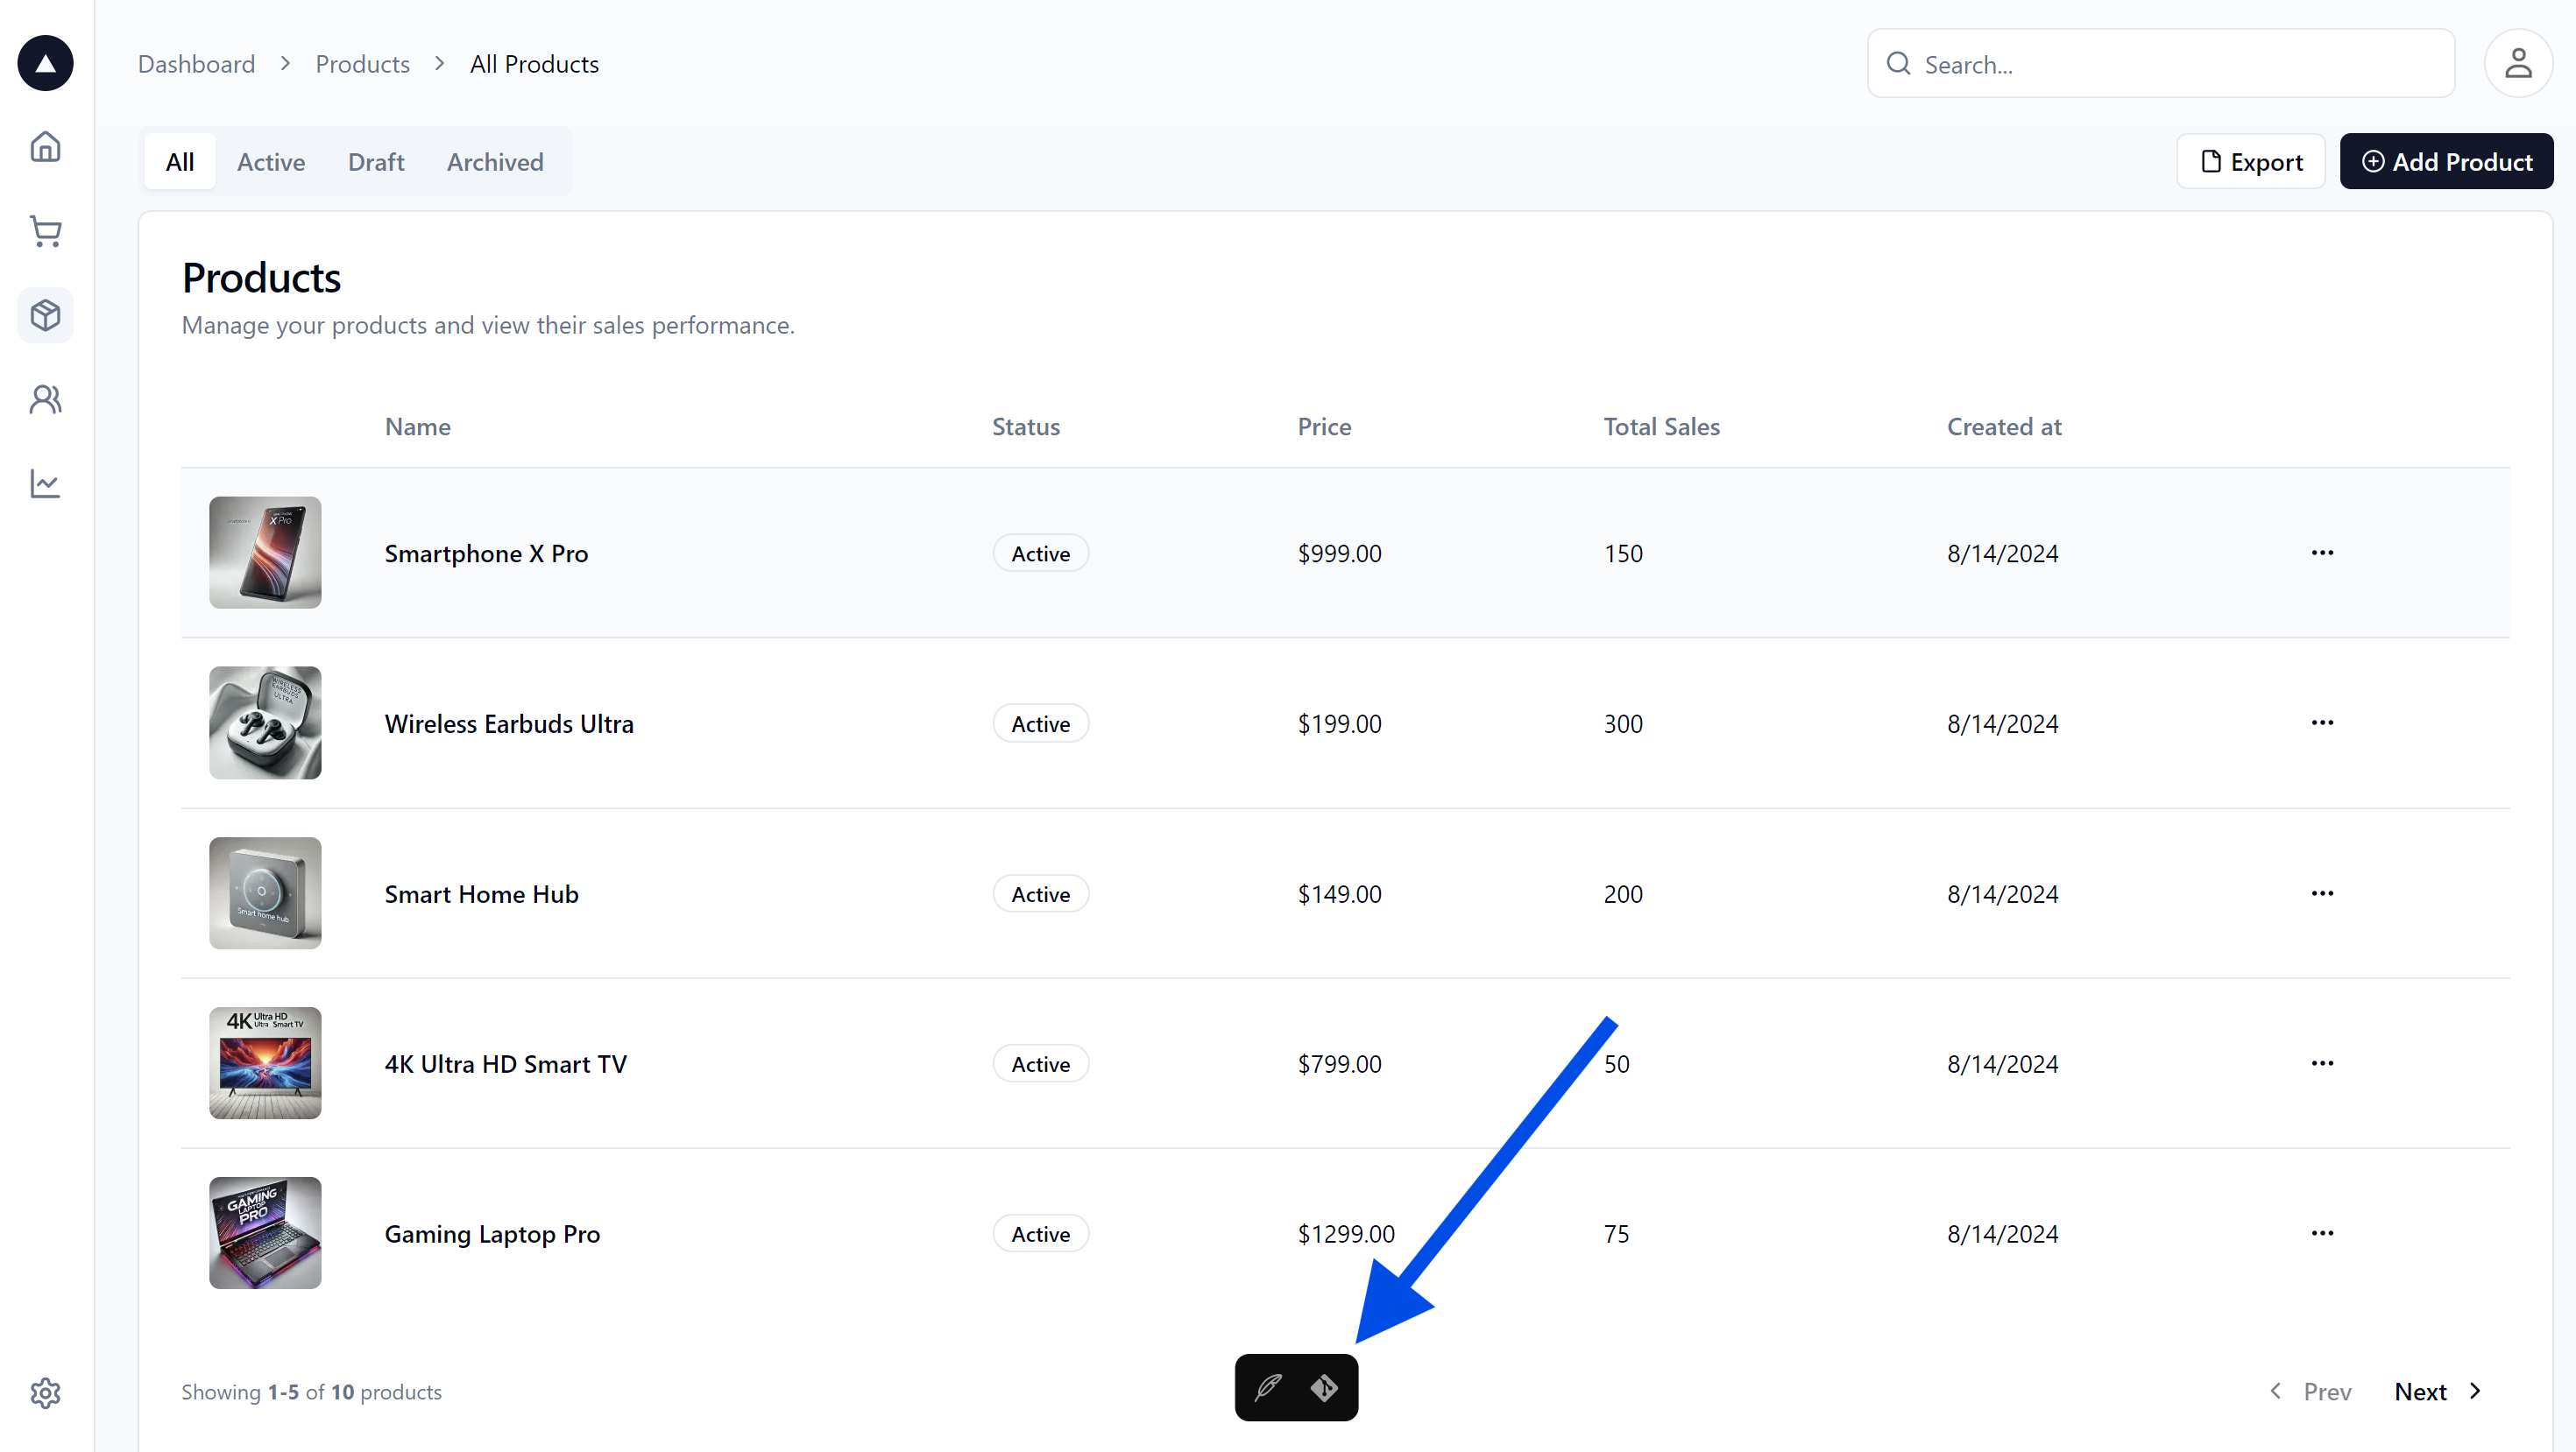
Task: Click the cube/products sidebar icon
Action: point(48,314)
